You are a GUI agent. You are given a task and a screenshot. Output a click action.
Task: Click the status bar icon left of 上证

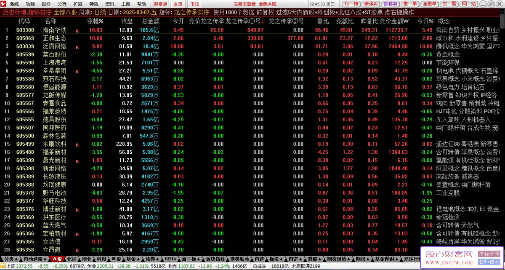(x=3, y=266)
